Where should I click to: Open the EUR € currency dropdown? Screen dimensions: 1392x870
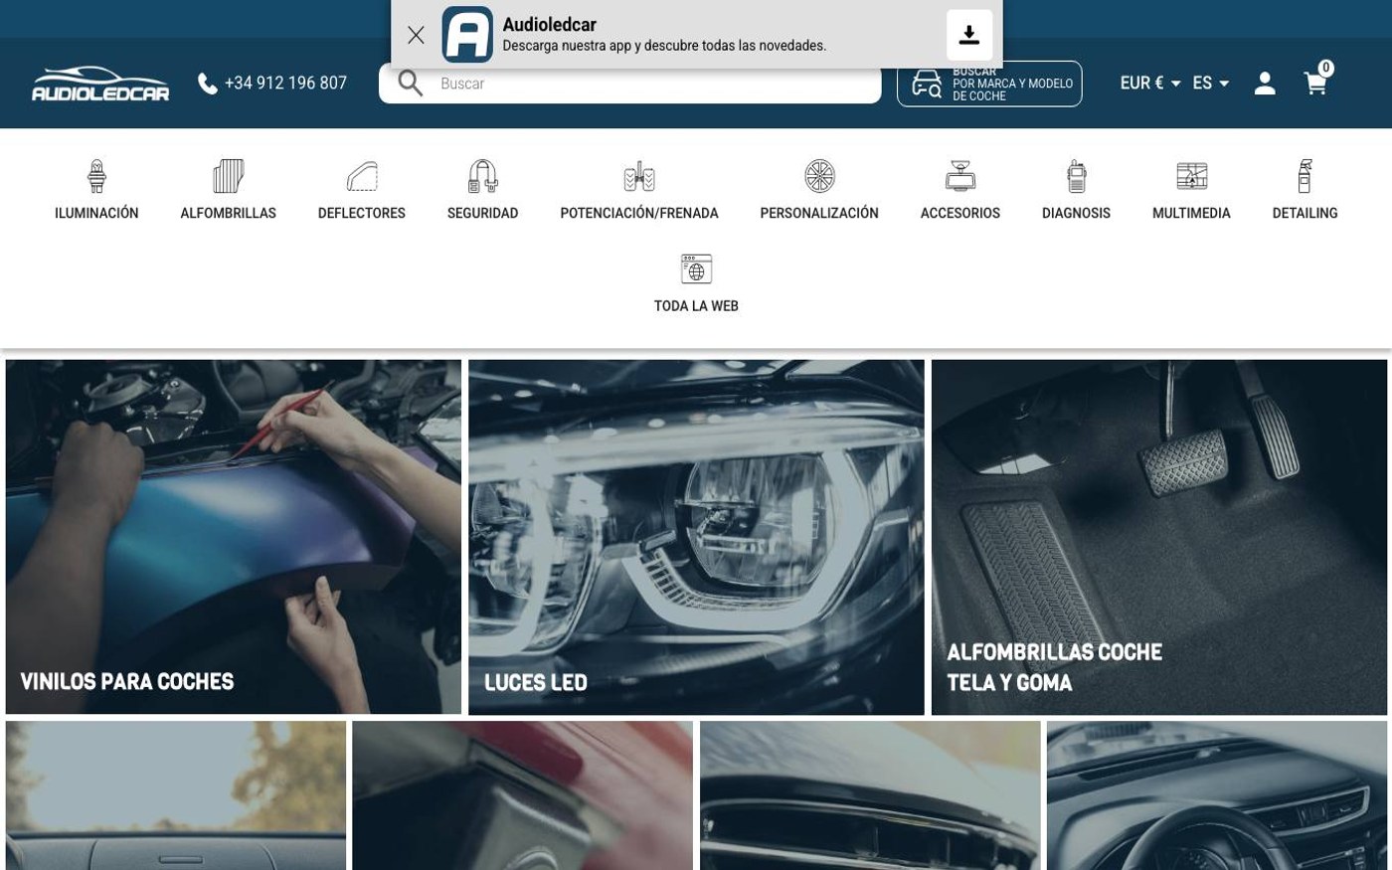1150,84
